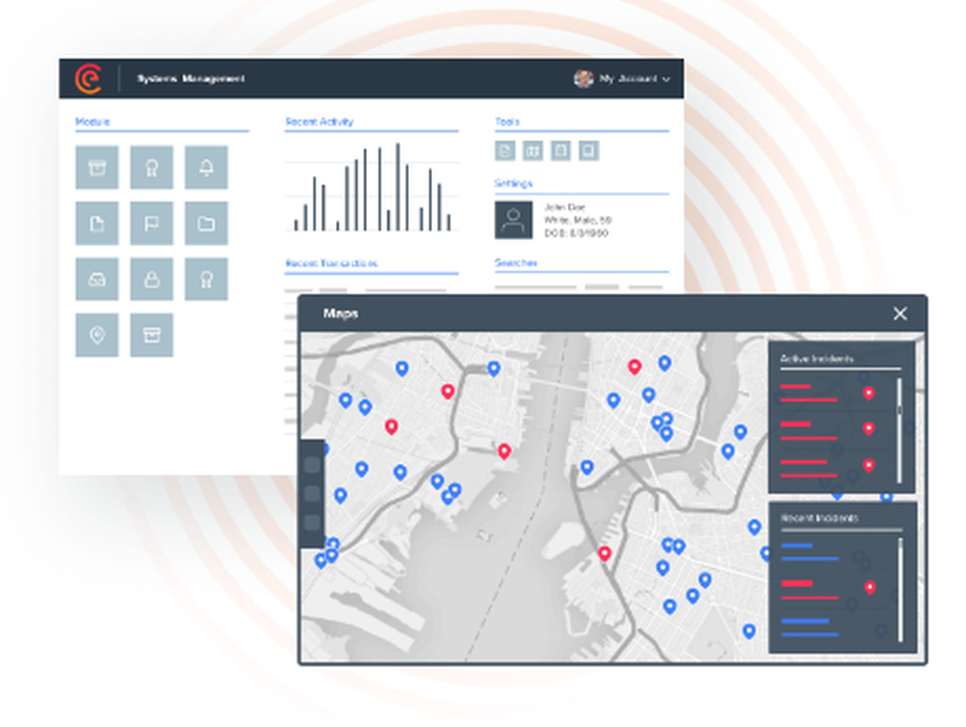This screenshot has height=727, width=966.
Task: Click the orange company logo in the header
Action: tap(89, 79)
